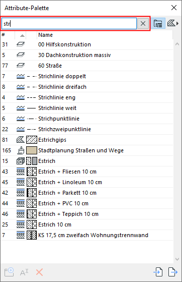Click surface brush icon of Stadtplanung Straßen
The image size is (182, 282).
(21, 150)
